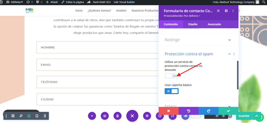Select desktop preview mode

click(29, 116)
